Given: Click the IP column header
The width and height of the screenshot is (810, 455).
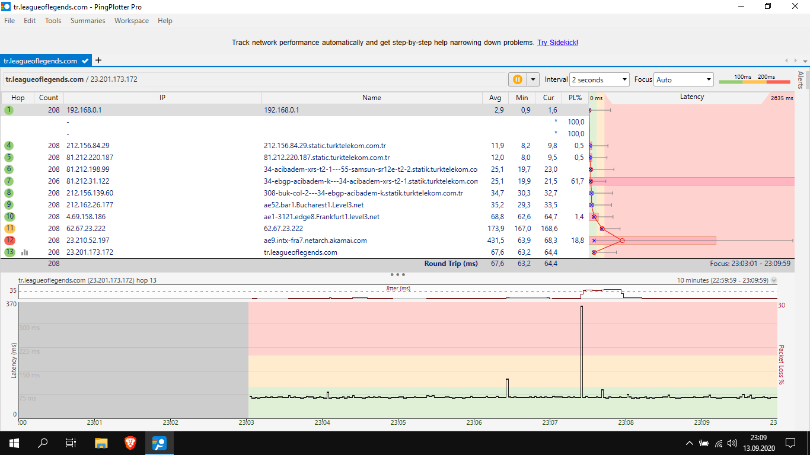Looking at the screenshot, I should click(162, 98).
